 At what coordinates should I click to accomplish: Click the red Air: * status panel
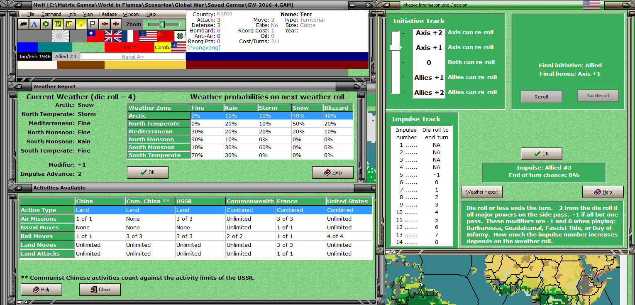coord(129,47)
